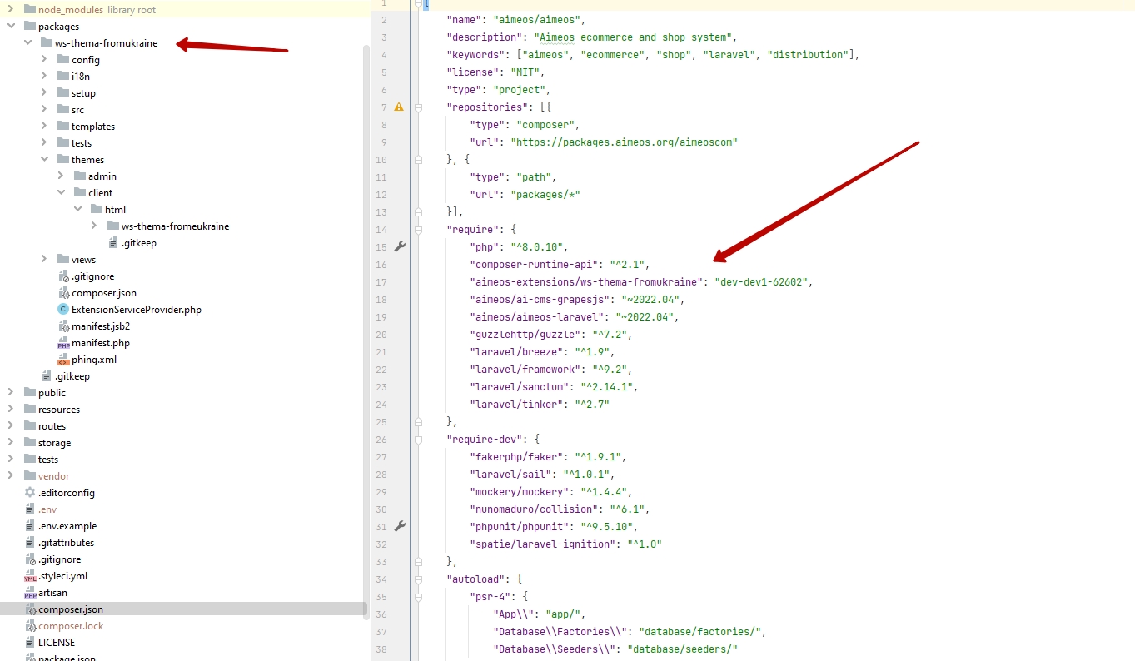
Task: Click the wrench icon on line 15
Action: click(x=399, y=246)
